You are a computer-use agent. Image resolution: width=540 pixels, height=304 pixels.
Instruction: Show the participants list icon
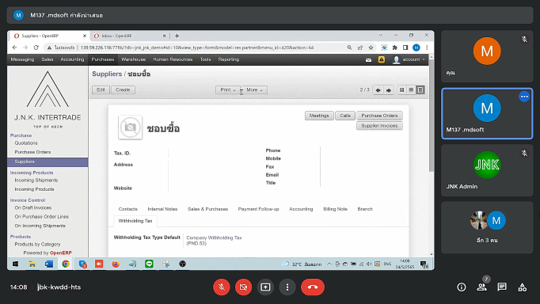[x=481, y=287]
